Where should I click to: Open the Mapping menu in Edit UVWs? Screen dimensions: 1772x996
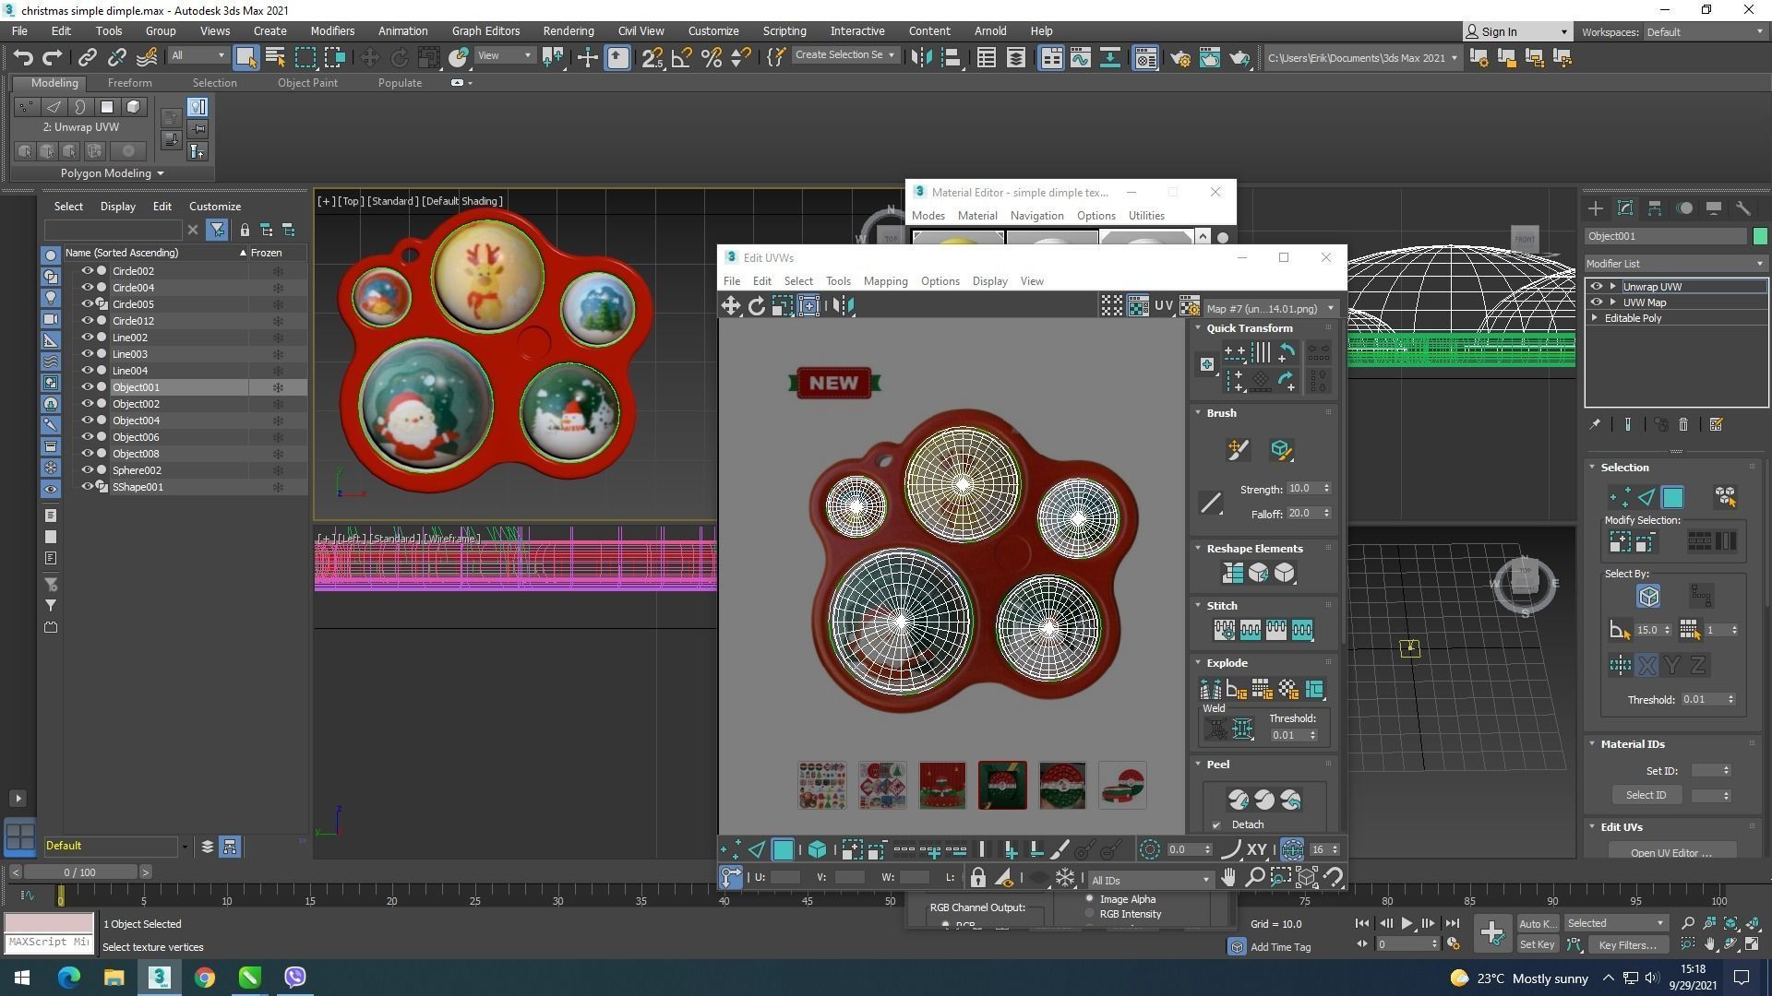coord(885,281)
